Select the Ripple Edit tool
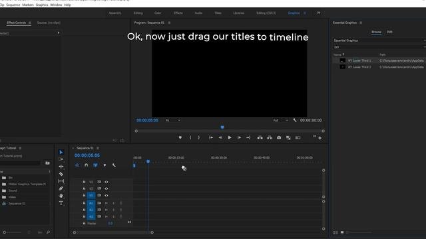This screenshot has width=426, height=239. point(61,167)
